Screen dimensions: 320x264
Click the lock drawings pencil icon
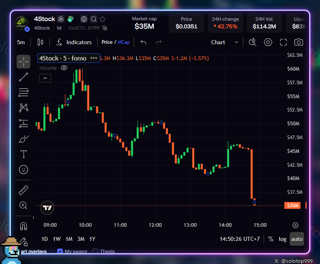(x=23, y=241)
